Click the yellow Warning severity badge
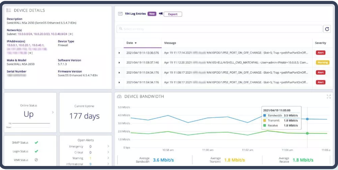The image size is (338, 170). click(x=323, y=63)
